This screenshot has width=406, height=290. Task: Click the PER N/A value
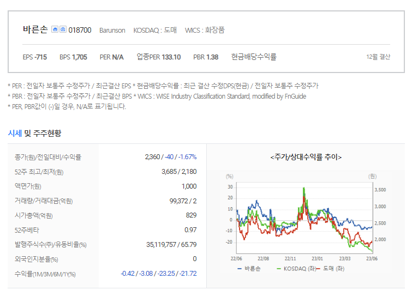112,57
